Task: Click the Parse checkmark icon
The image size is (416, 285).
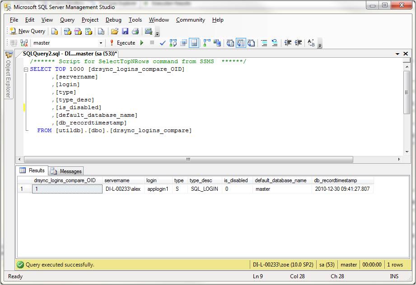Action: coord(163,43)
